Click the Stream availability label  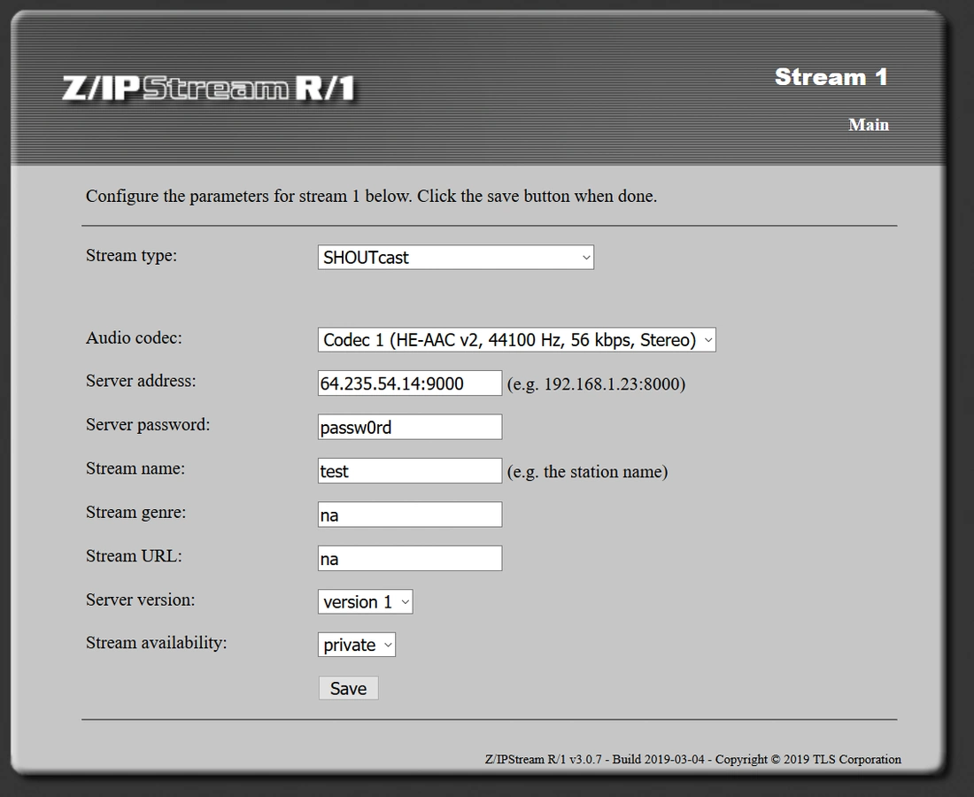tap(157, 643)
